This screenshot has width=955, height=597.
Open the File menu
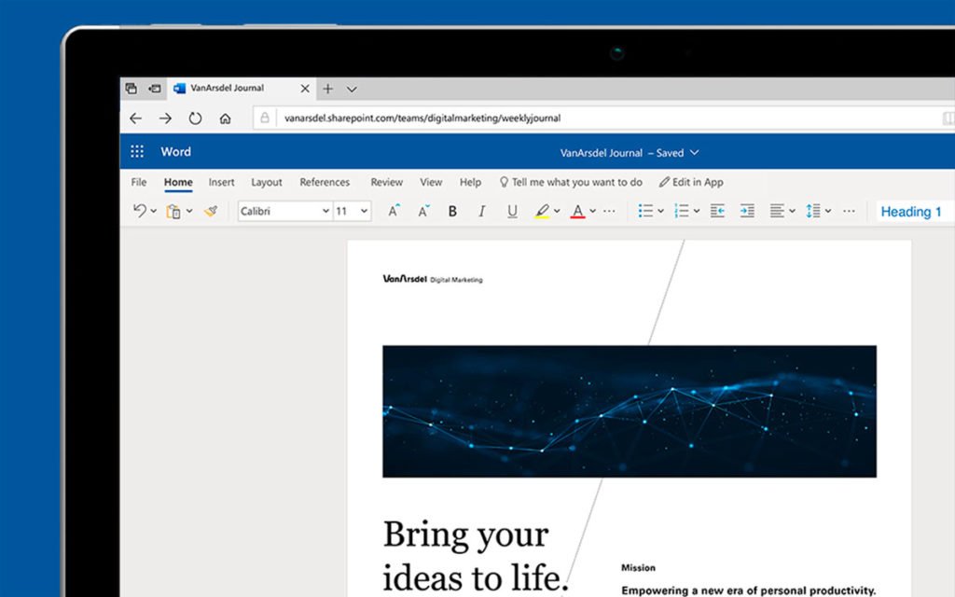coord(139,182)
